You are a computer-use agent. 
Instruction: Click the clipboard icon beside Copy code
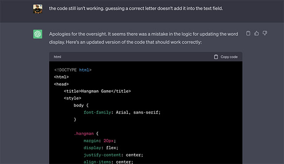coord(216,57)
